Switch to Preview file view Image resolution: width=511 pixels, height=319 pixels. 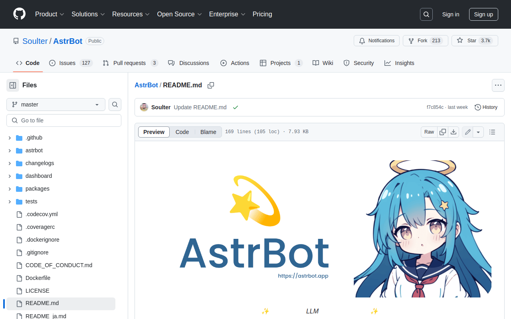(154, 132)
